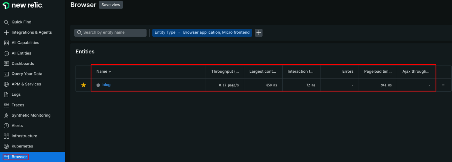Click the Alerts exclamation icon

pos(6,126)
